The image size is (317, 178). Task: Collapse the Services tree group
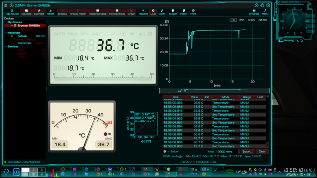click(x=5, y=47)
